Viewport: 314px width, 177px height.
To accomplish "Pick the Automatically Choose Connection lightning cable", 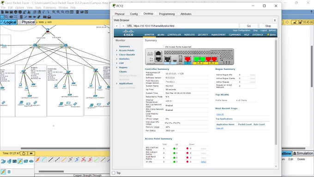I will 38,159.
